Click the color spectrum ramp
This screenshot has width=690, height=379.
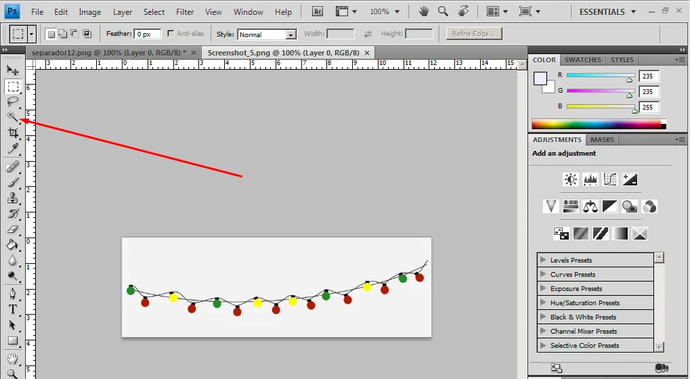599,124
